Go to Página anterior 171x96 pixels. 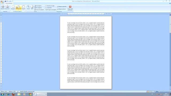(x=61, y=9)
